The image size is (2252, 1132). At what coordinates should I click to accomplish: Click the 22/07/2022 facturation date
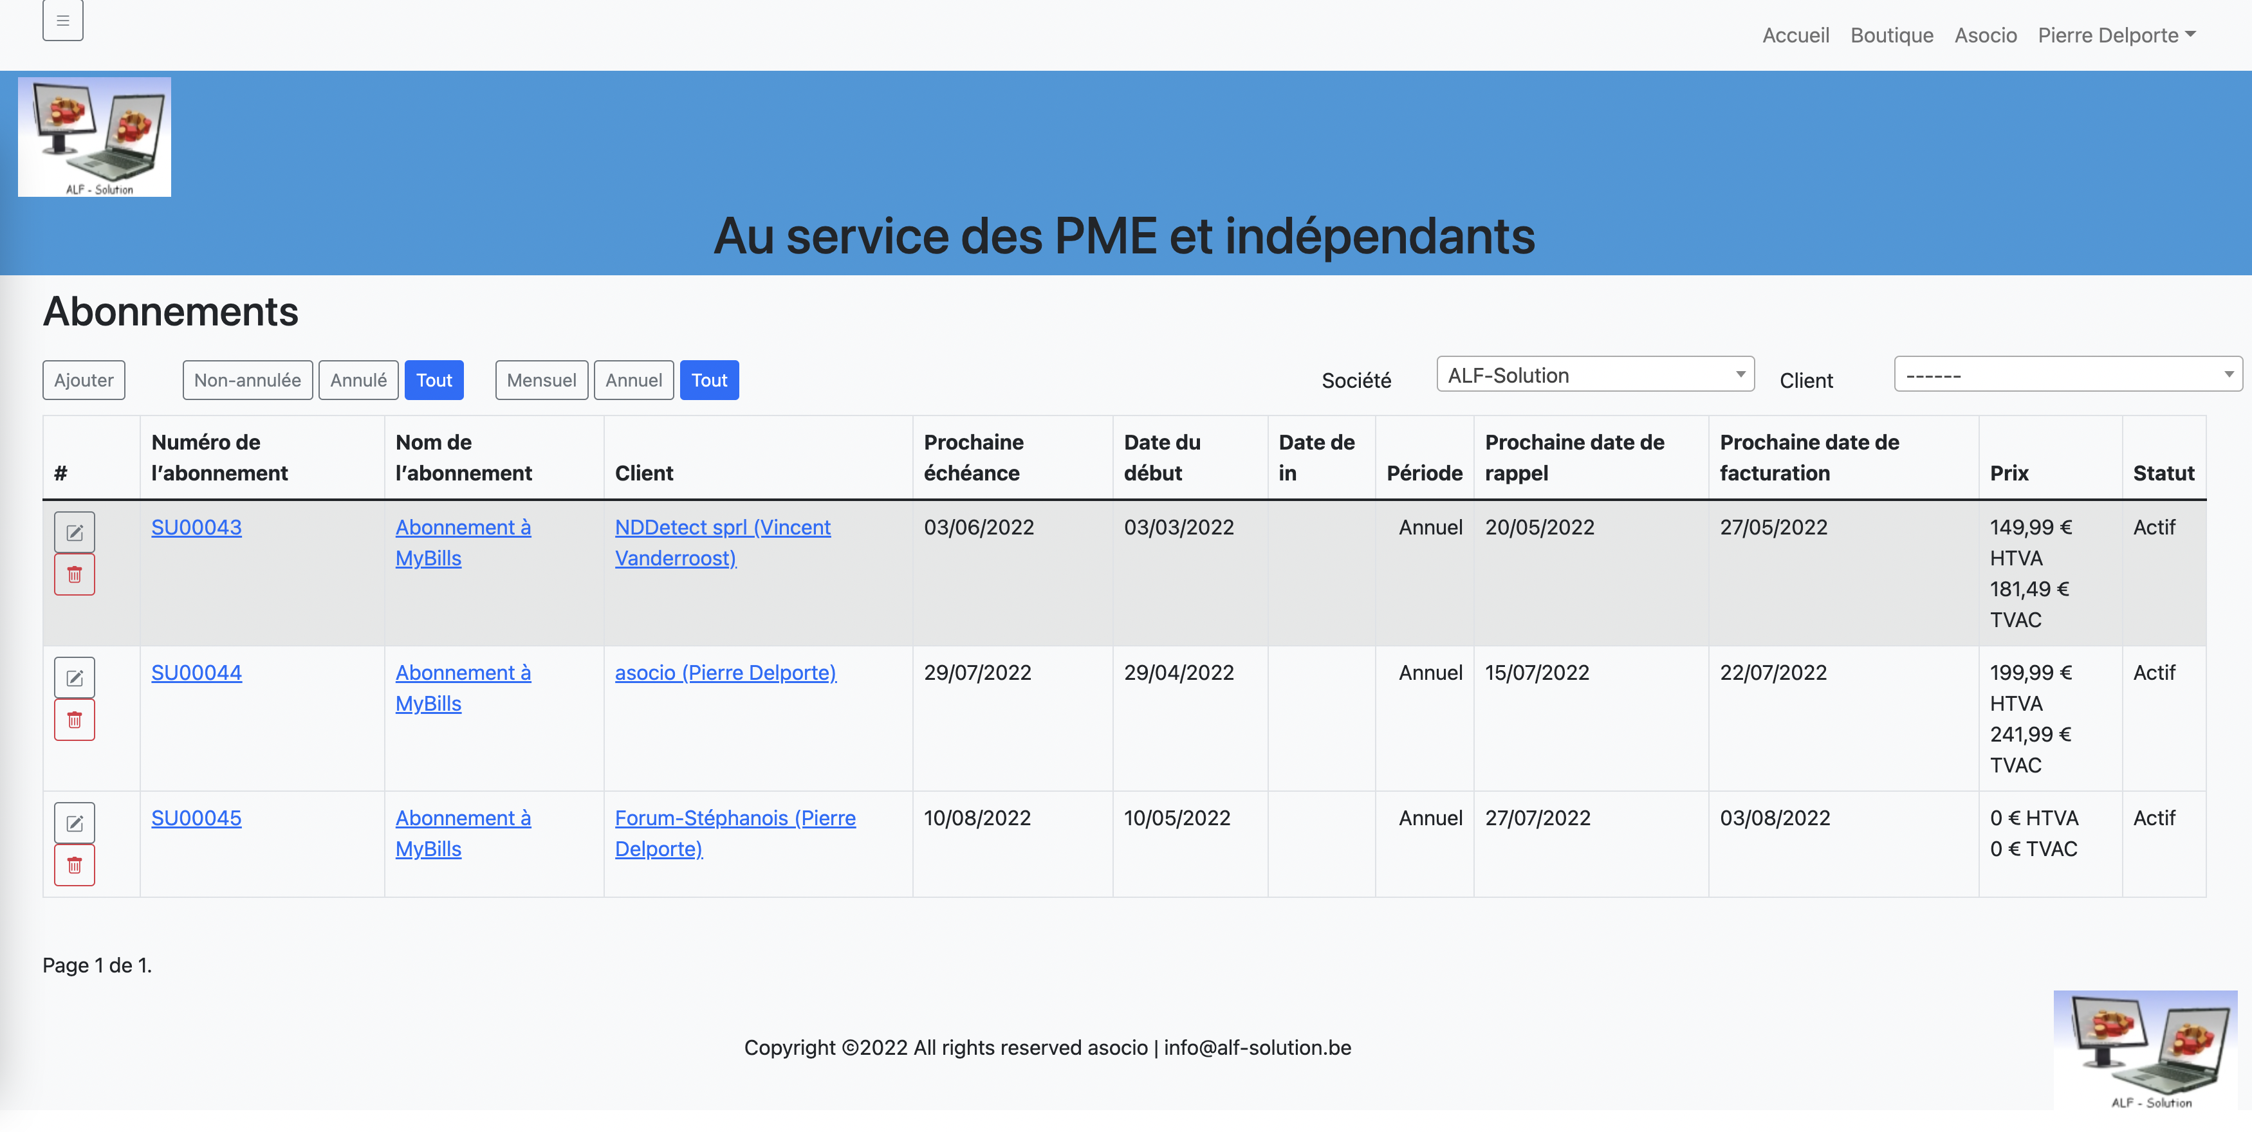point(1774,672)
